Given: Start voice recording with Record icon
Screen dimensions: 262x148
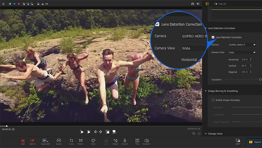Looking at the screenshot, I should 125,140.
